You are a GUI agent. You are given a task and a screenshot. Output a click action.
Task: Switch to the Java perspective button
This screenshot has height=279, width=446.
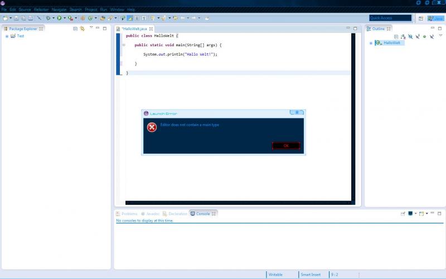click(435, 18)
